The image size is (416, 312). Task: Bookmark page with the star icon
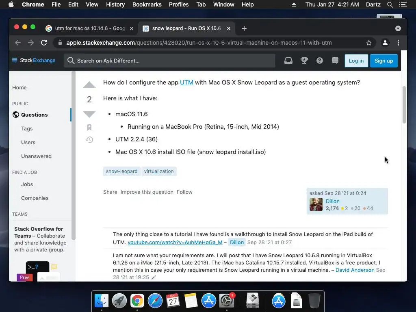(x=369, y=43)
